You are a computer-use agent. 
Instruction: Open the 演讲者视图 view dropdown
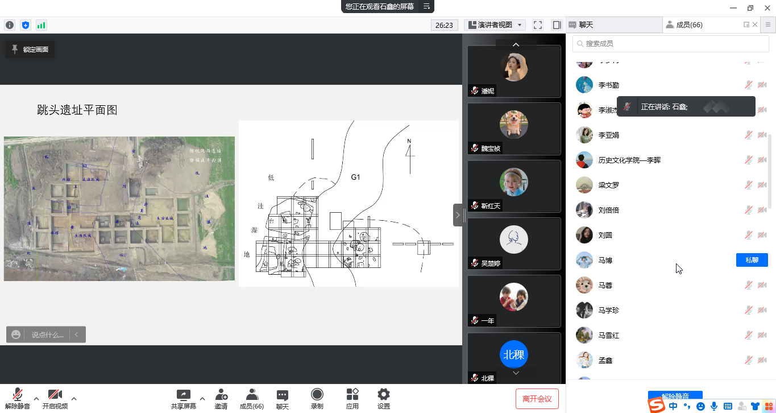pyautogui.click(x=495, y=25)
